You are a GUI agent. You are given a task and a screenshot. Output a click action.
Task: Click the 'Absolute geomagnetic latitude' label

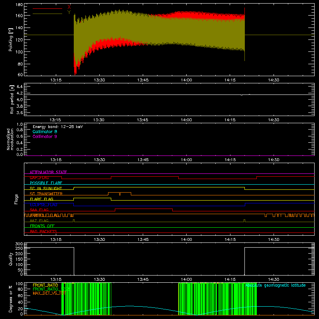coord(276,285)
